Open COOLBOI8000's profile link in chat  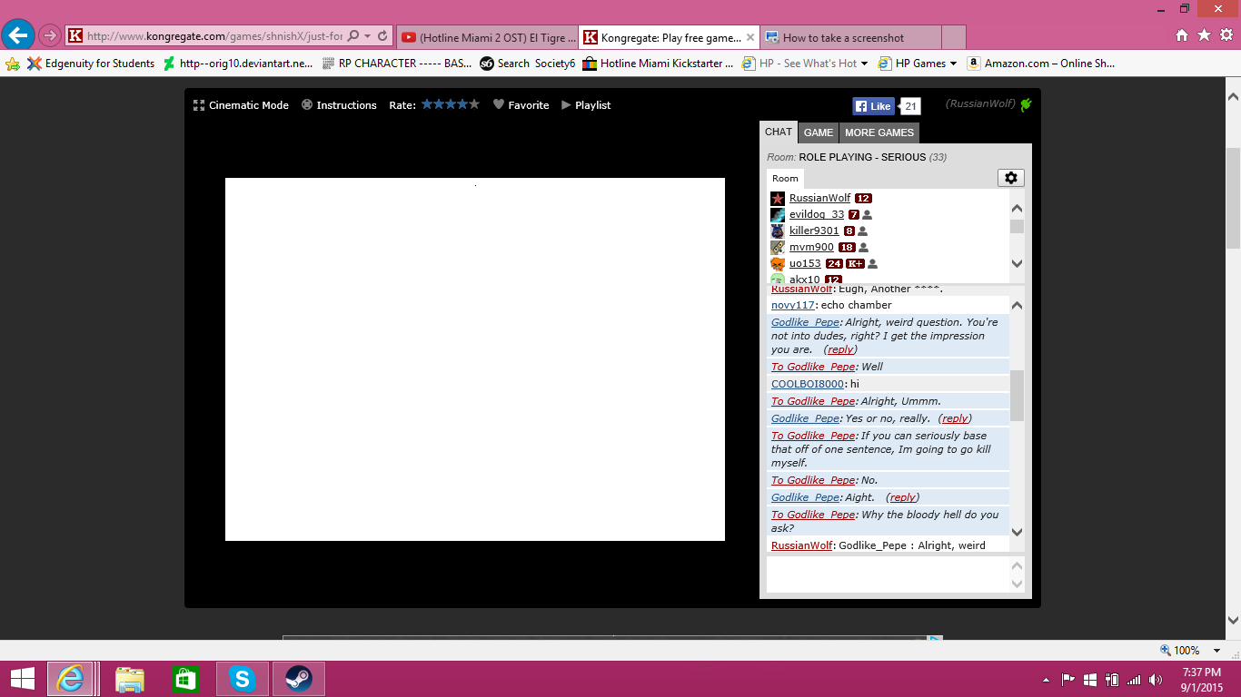[x=808, y=384]
